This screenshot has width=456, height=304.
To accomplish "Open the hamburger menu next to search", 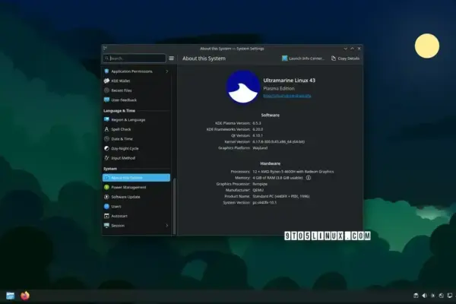I will tap(172, 59).
